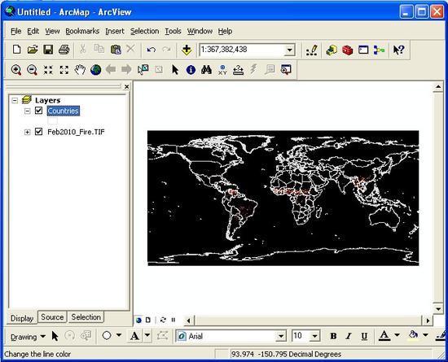Uncheck Feb2010_Fire.TIF layer checkbox
This screenshot has height=362, width=448.
(38, 132)
